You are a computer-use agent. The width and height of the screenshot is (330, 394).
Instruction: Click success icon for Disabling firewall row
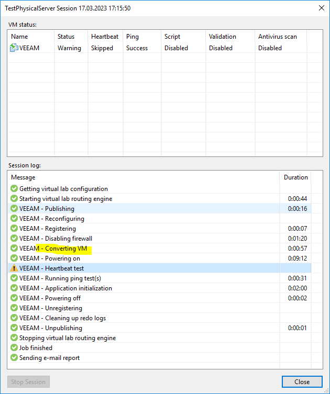click(x=14, y=238)
